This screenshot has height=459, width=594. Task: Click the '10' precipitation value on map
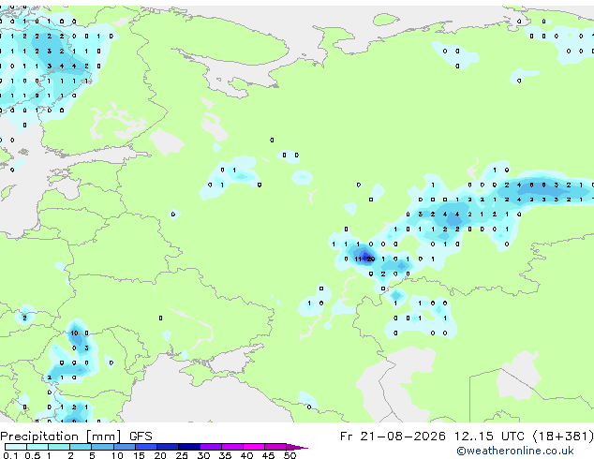click(x=74, y=333)
